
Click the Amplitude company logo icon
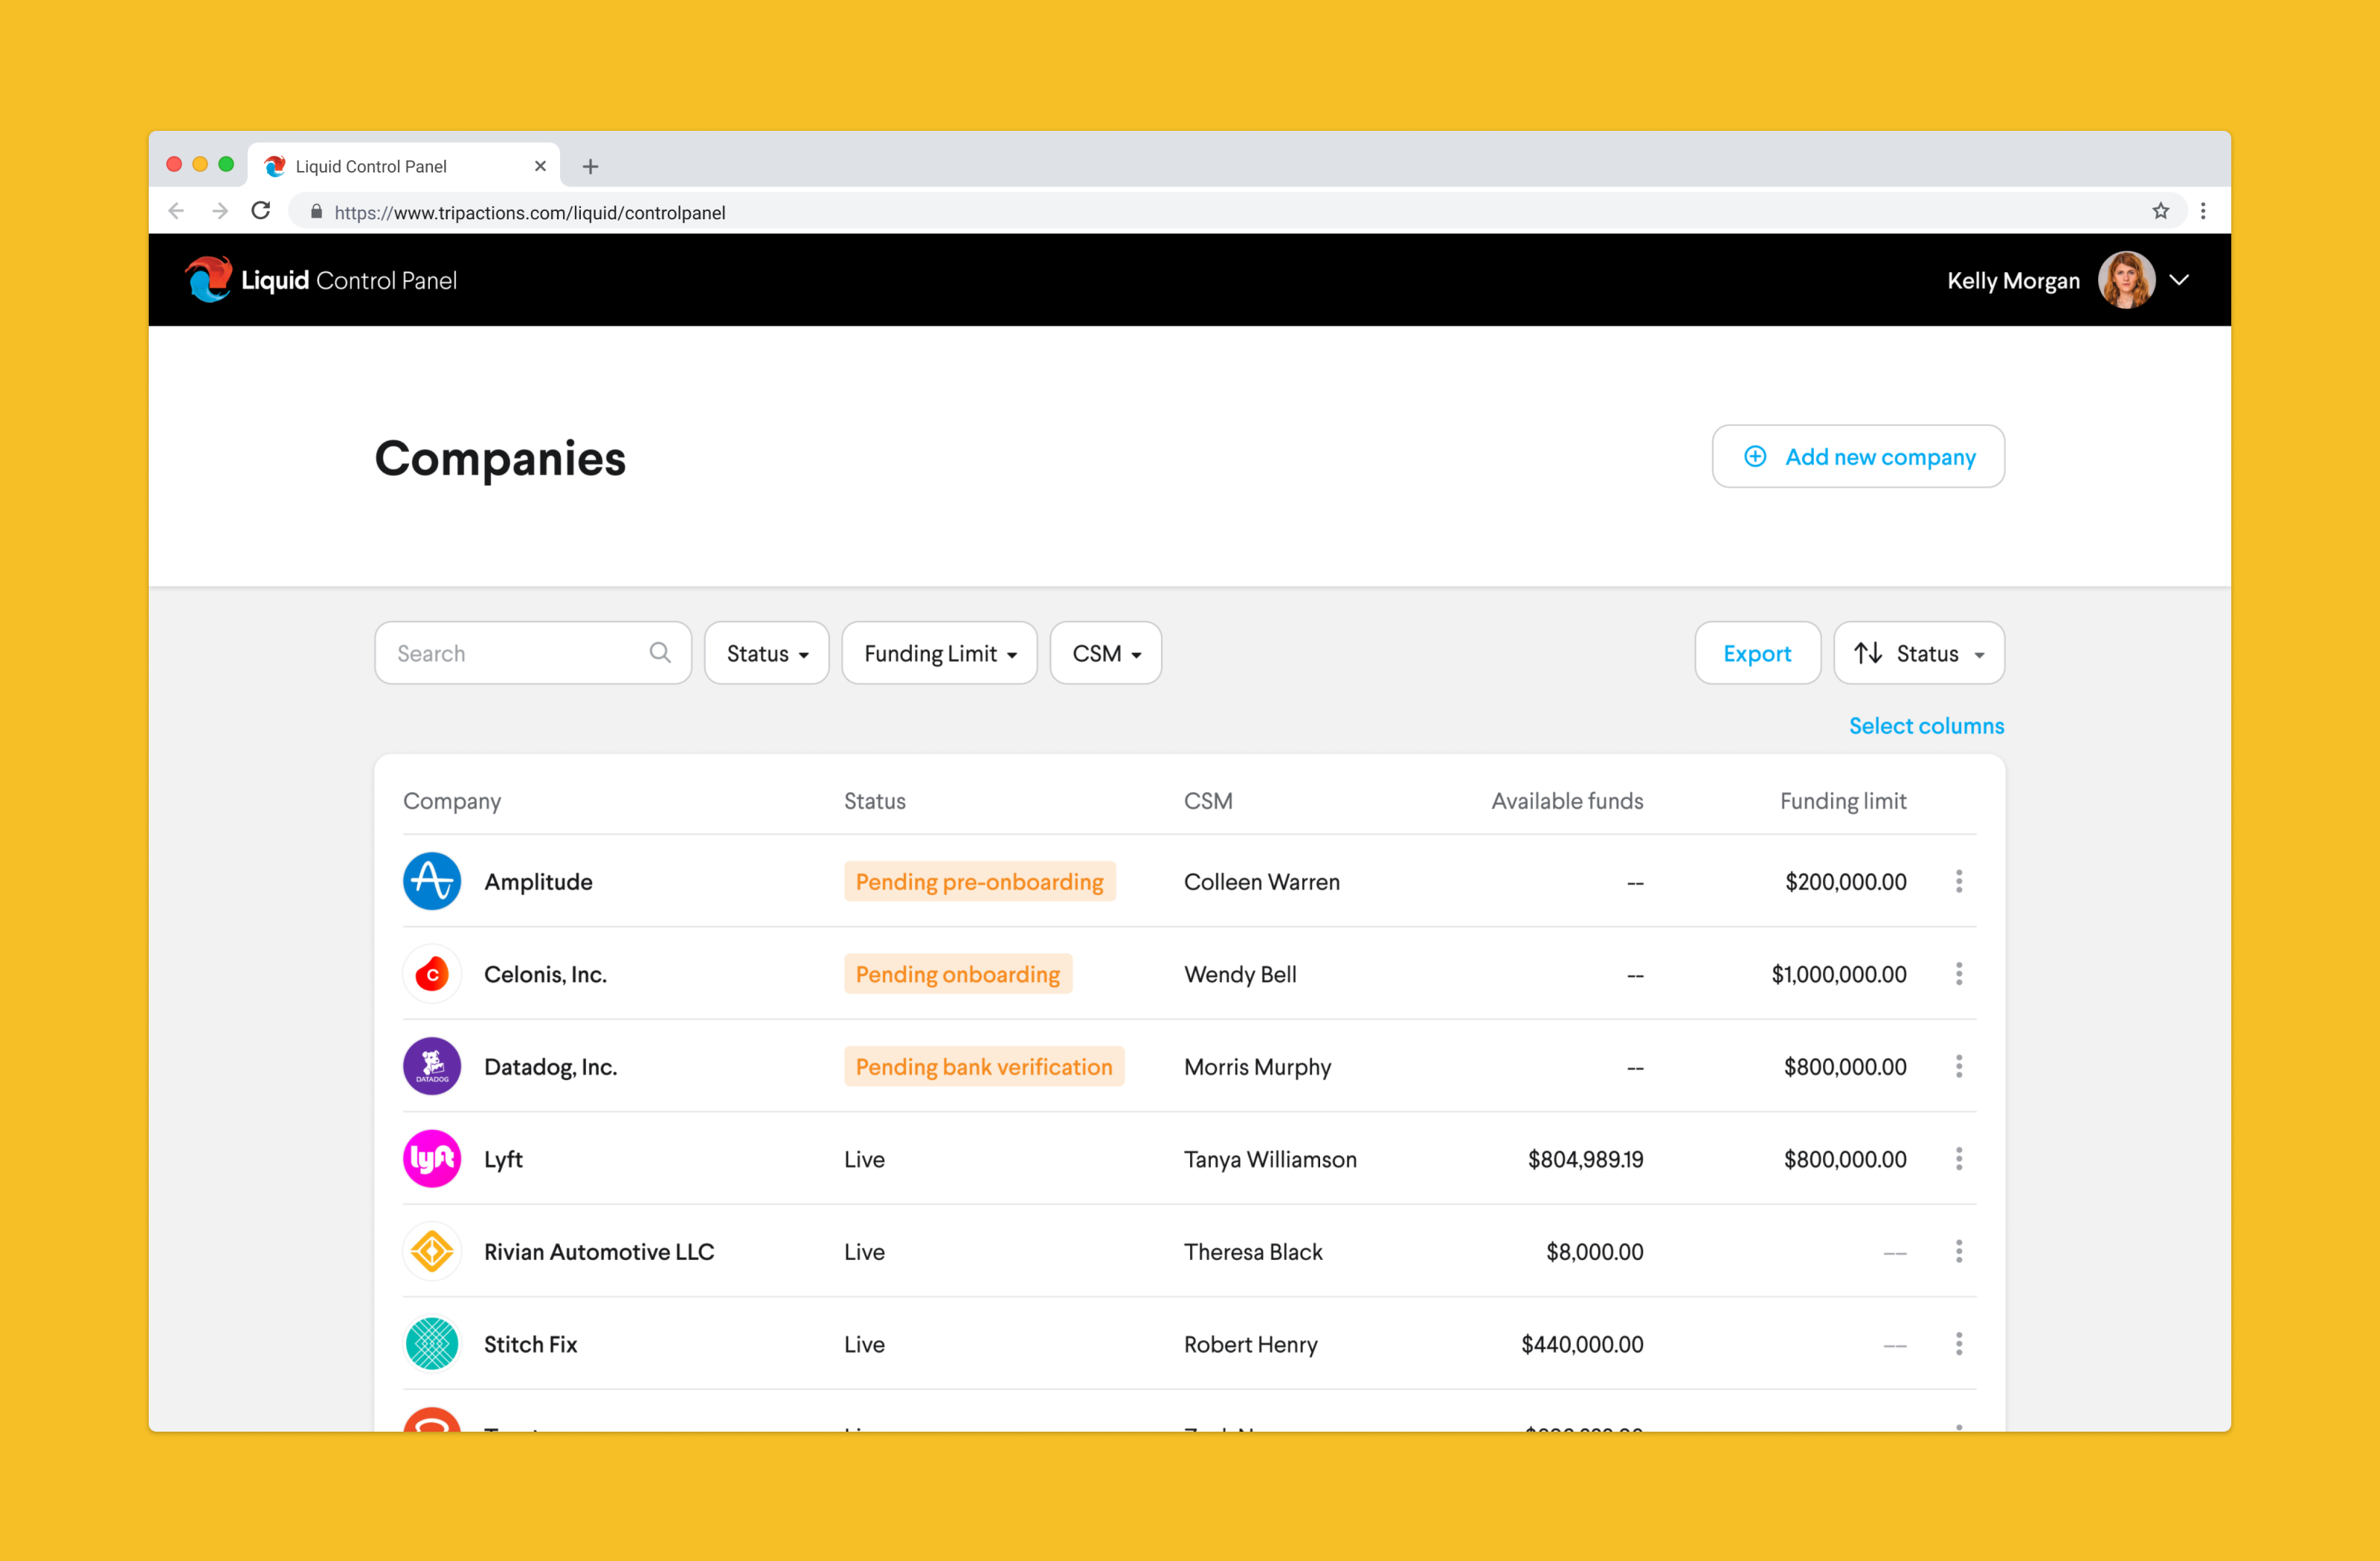pyautogui.click(x=432, y=882)
